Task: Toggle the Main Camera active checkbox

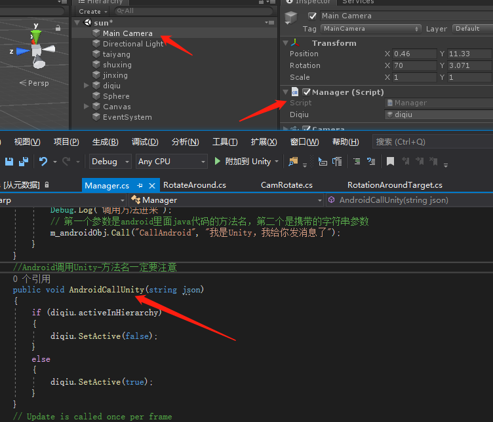Action: (x=312, y=16)
